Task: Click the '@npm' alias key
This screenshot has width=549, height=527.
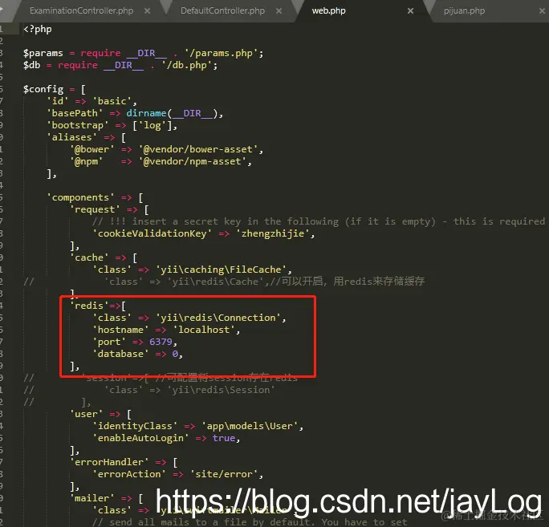Action: (x=87, y=161)
